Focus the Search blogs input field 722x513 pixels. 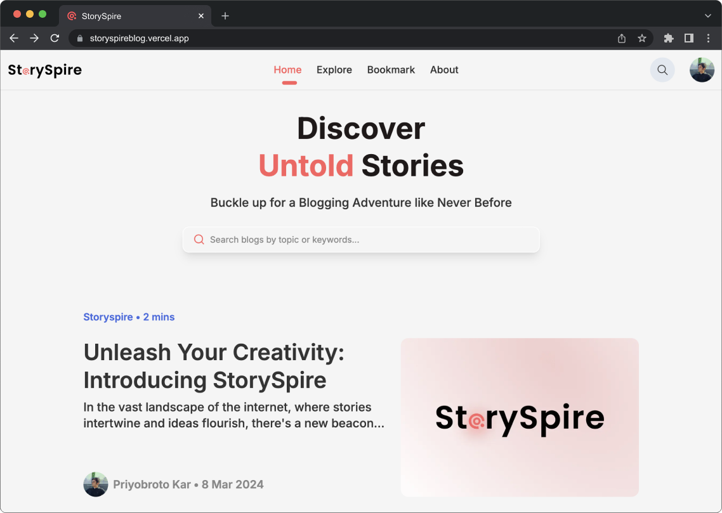click(x=361, y=240)
